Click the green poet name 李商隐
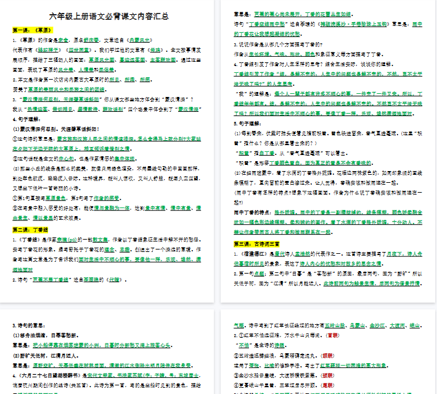Screen dimensions: 437x394 [91, 280]
